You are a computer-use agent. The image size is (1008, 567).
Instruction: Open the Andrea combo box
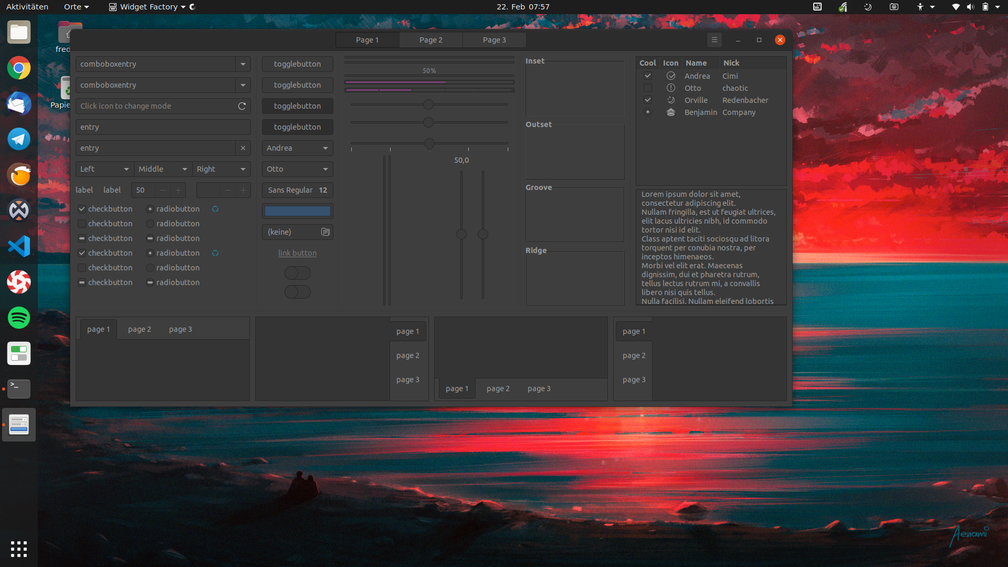[x=297, y=148]
